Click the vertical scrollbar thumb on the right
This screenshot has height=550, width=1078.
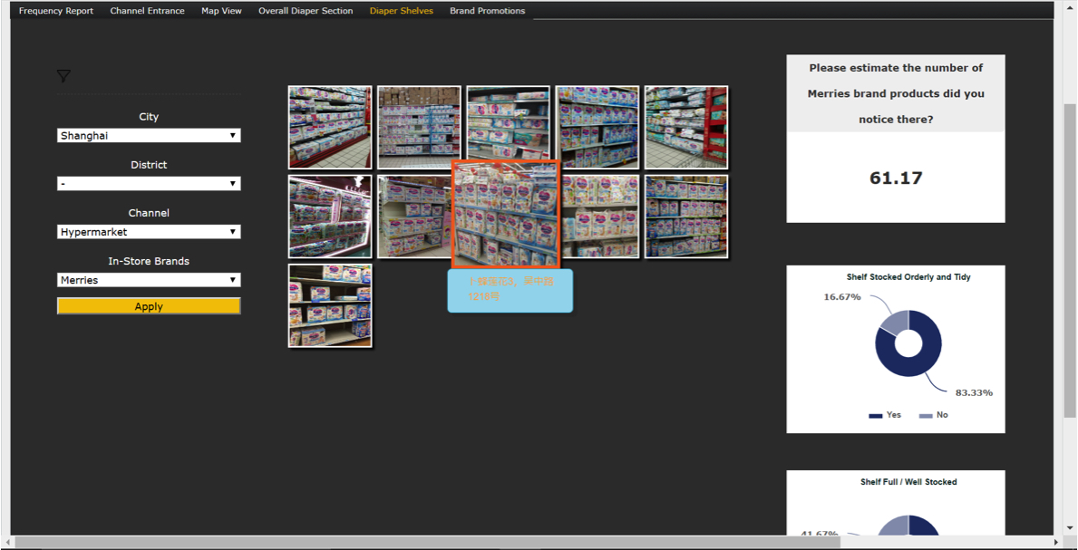click(x=1070, y=261)
